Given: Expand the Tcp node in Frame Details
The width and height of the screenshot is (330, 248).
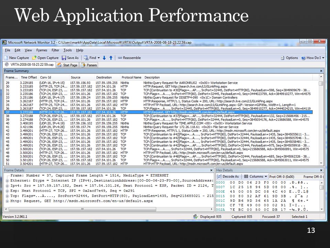Looking at the screenshot, I should 7,196.
